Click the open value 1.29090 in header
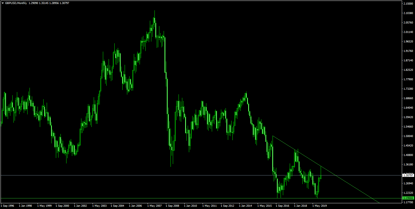The height and width of the screenshot is (209, 415). (34, 3)
